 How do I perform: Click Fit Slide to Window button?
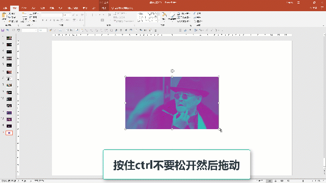(x=323, y=181)
